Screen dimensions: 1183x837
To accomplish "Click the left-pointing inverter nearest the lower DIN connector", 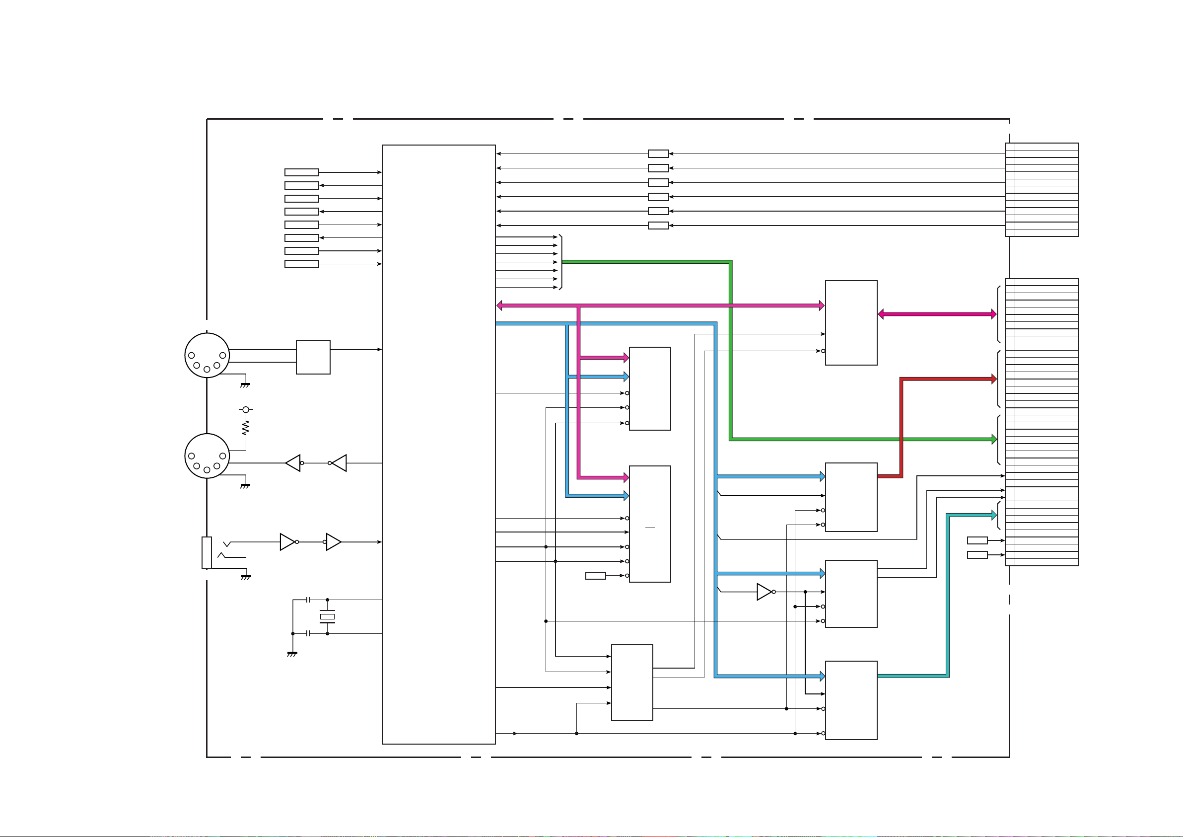I will pyautogui.click(x=293, y=463).
